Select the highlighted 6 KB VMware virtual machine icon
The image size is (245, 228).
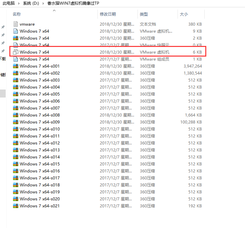(15, 52)
